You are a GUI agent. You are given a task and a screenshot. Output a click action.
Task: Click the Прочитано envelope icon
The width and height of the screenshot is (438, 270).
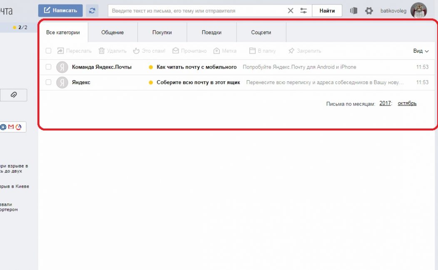click(175, 51)
